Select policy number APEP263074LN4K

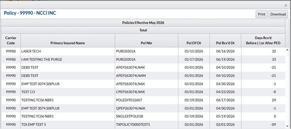click(130, 68)
